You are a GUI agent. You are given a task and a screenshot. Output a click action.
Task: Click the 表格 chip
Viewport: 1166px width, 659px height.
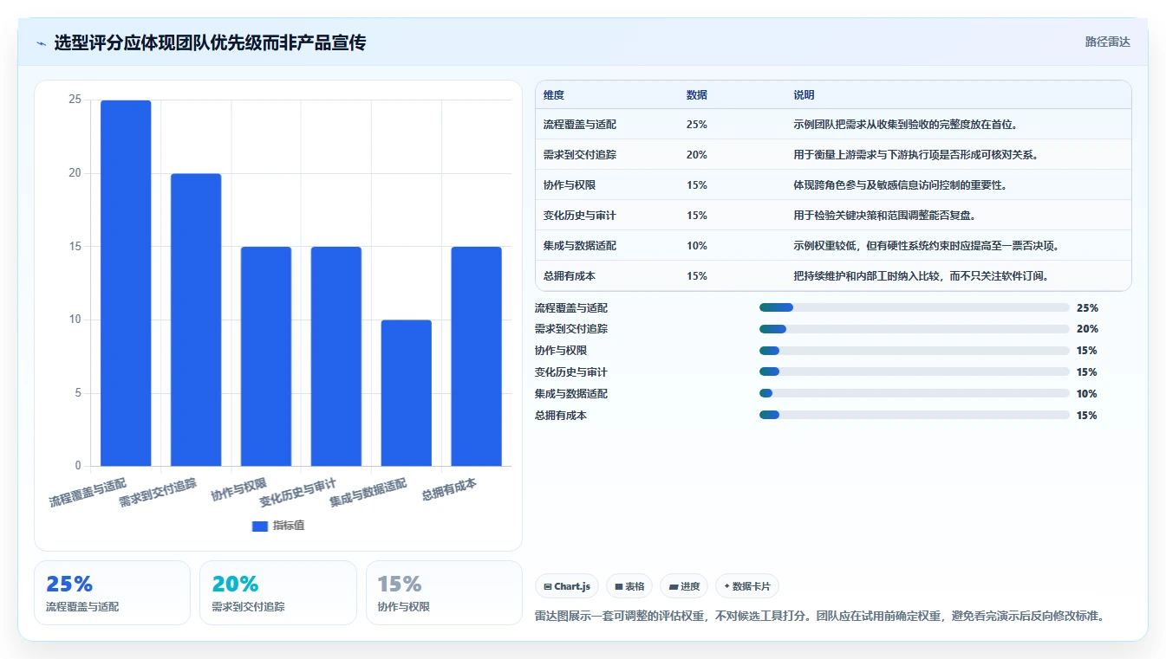click(x=629, y=586)
